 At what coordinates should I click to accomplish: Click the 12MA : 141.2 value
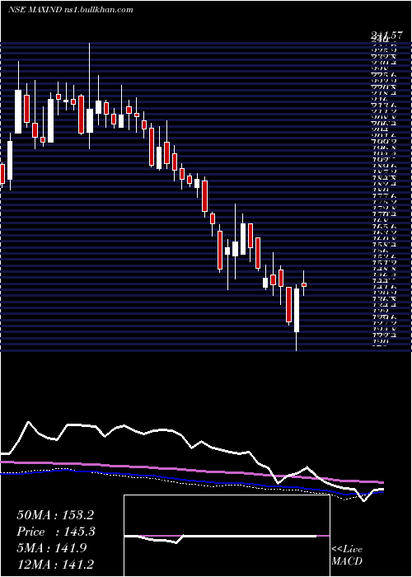pyautogui.click(x=54, y=564)
